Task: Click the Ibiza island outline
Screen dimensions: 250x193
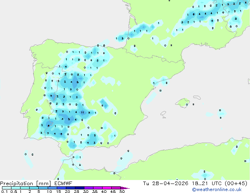Action: click(163, 113)
